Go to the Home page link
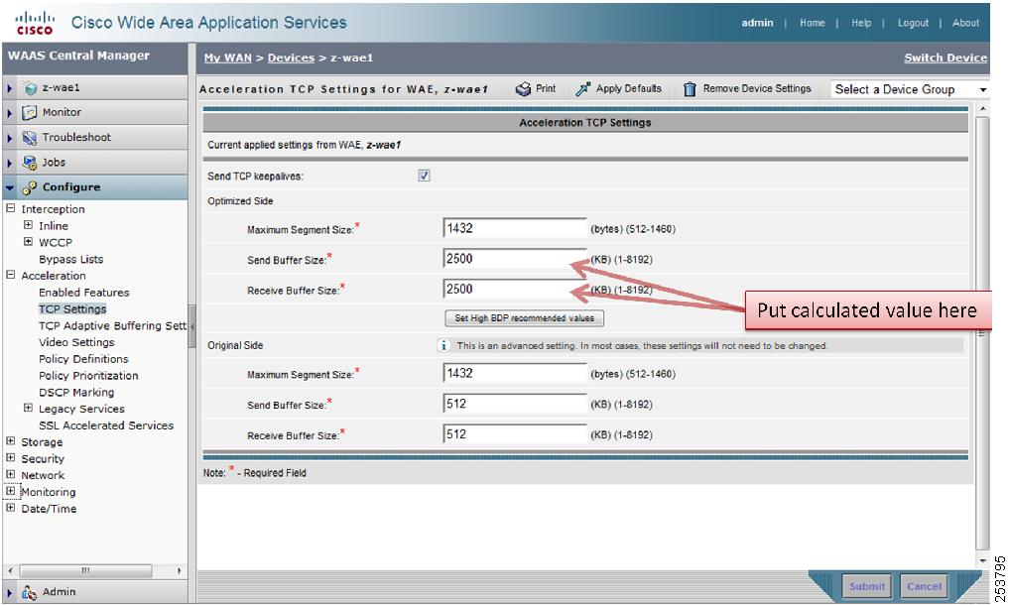Screen dimensions: 1009x605 click(x=813, y=23)
